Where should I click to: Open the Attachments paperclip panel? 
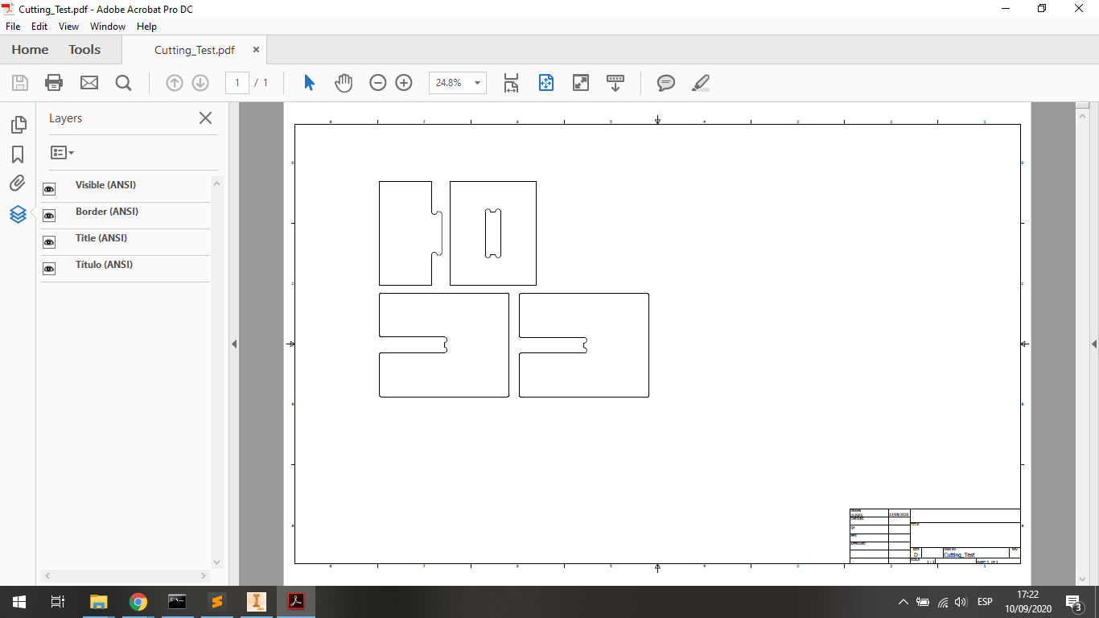click(18, 183)
